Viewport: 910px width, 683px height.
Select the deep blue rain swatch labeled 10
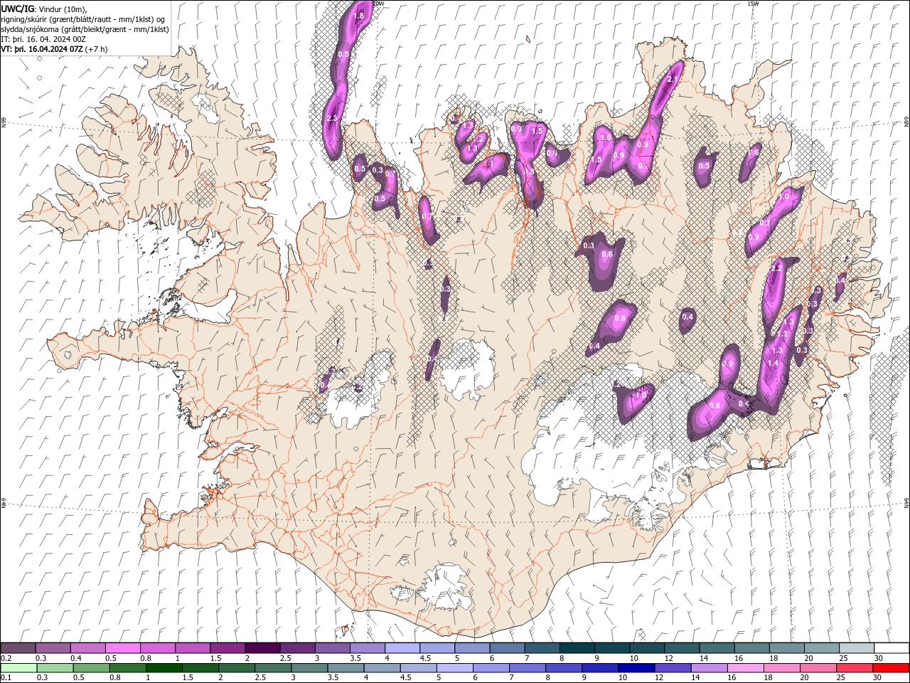point(636,668)
